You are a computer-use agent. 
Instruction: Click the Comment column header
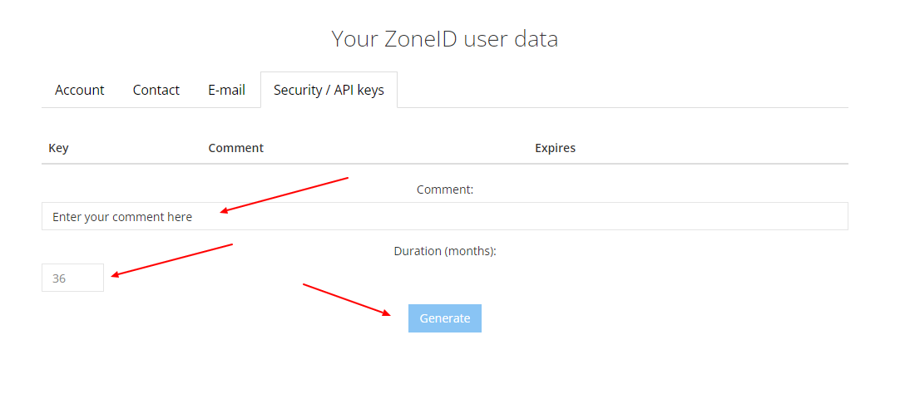tap(235, 148)
